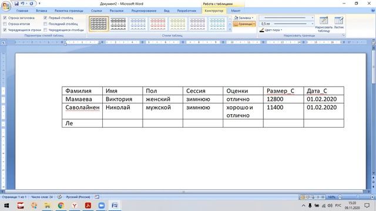Click the tab stop selector at ruler corner
Screen dimensions: 376x211
[x=4, y=42]
